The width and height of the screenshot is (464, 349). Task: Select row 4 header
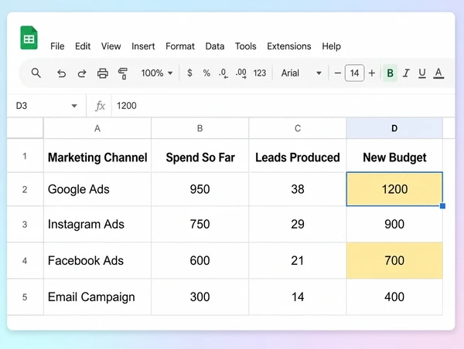[25, 261]
